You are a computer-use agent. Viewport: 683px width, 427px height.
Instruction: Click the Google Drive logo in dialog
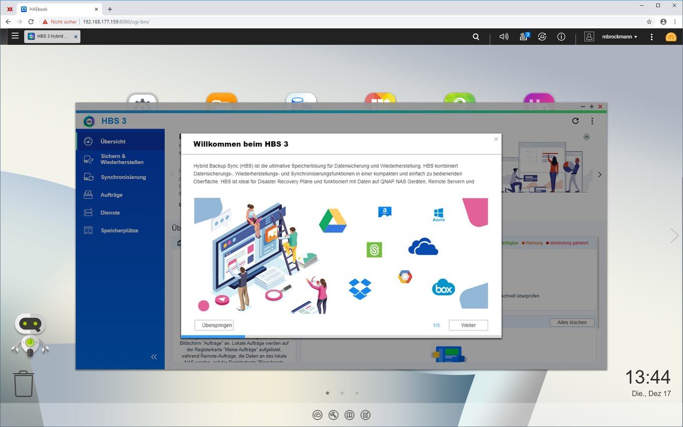(x=333, y=220)
